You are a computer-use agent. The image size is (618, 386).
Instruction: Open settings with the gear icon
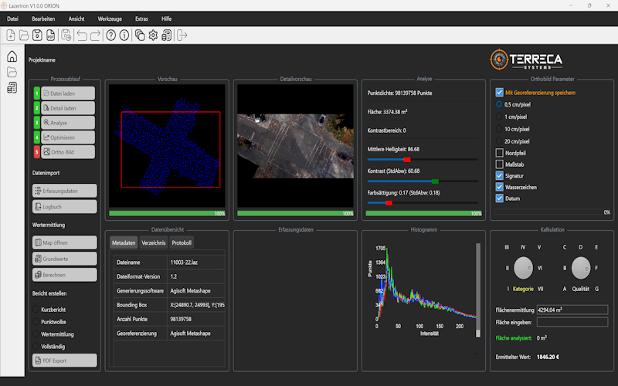(153, 35)
